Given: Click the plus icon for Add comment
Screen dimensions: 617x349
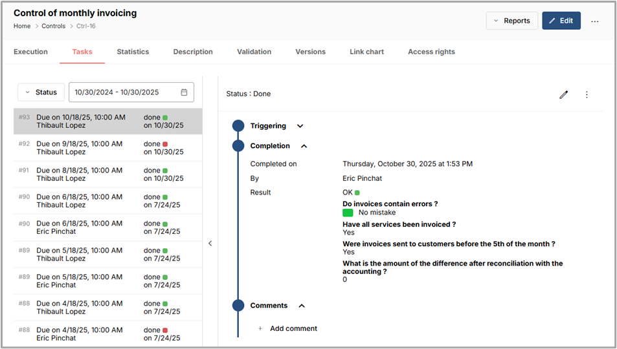Looking at the screenshot, I should 260,328.
